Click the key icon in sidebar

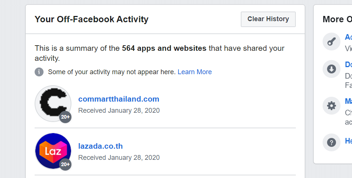pos(332,42)
